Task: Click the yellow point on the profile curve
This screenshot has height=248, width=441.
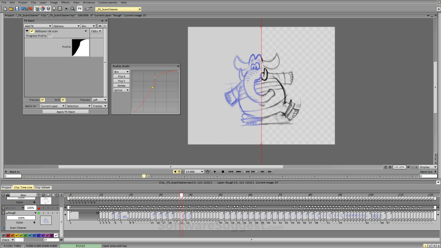Action: [152, 87]
